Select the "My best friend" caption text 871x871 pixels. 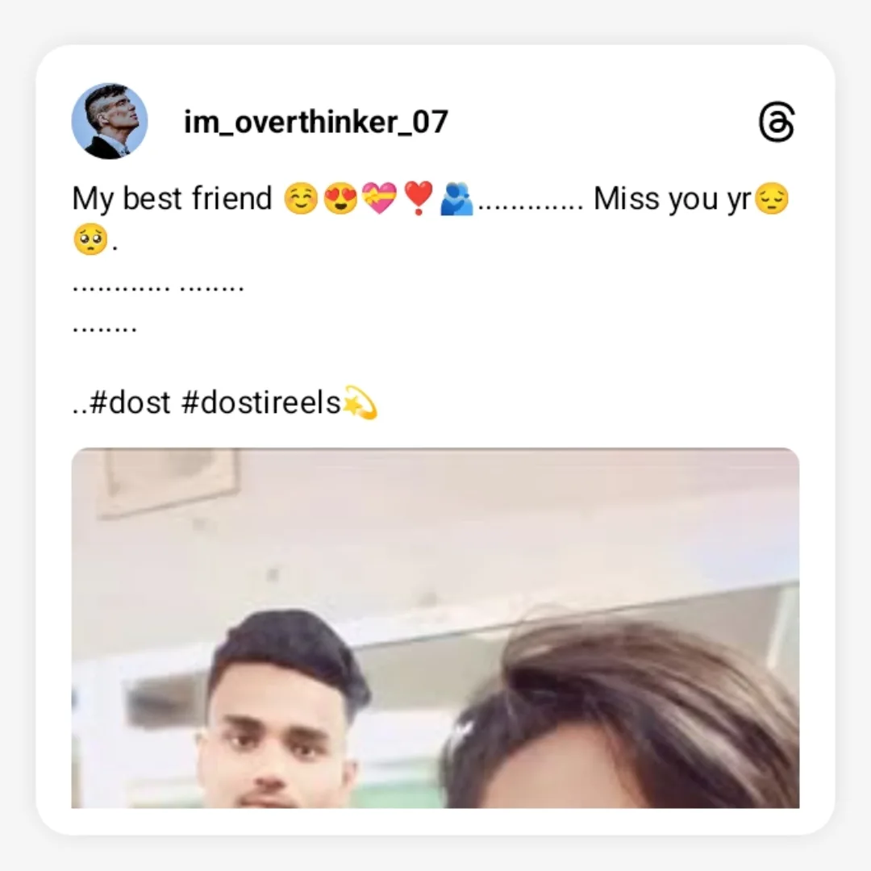coord(173,199)
